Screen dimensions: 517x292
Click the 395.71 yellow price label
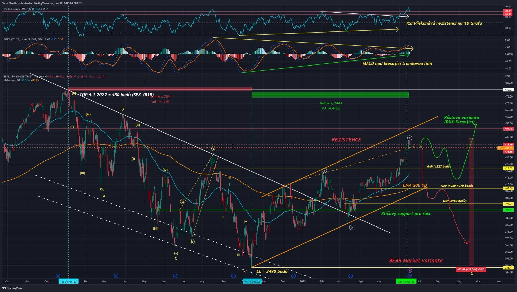click(508, 204)
